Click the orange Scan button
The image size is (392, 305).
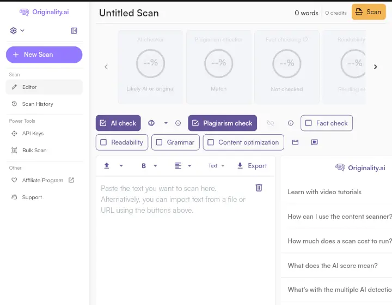pyautogui.click(x=369, y=12)
